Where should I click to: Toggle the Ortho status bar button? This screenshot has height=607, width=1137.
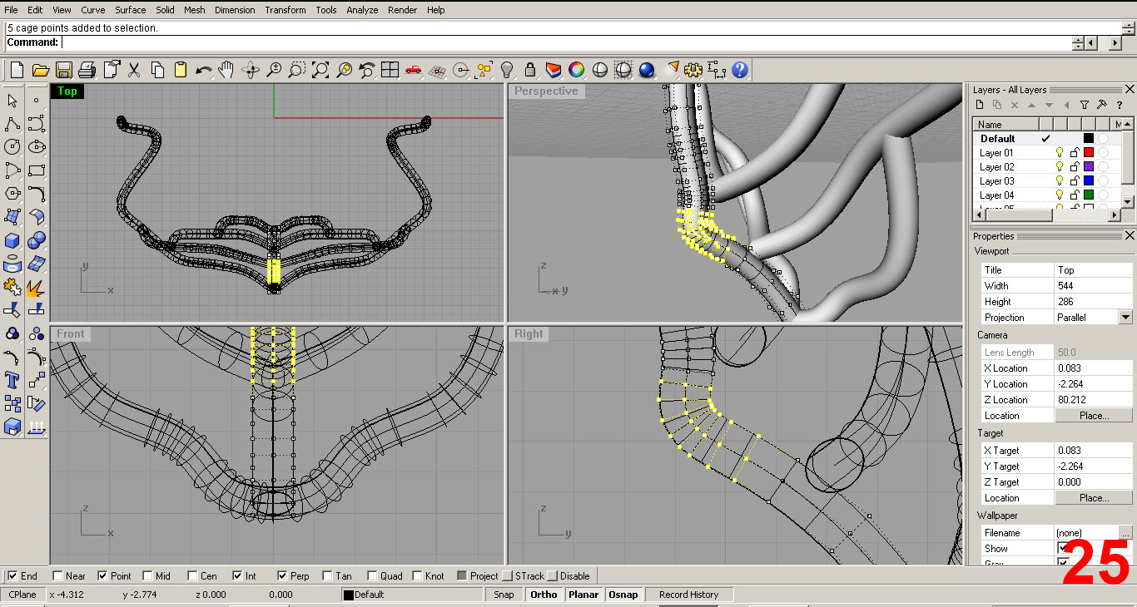[544, 595]
